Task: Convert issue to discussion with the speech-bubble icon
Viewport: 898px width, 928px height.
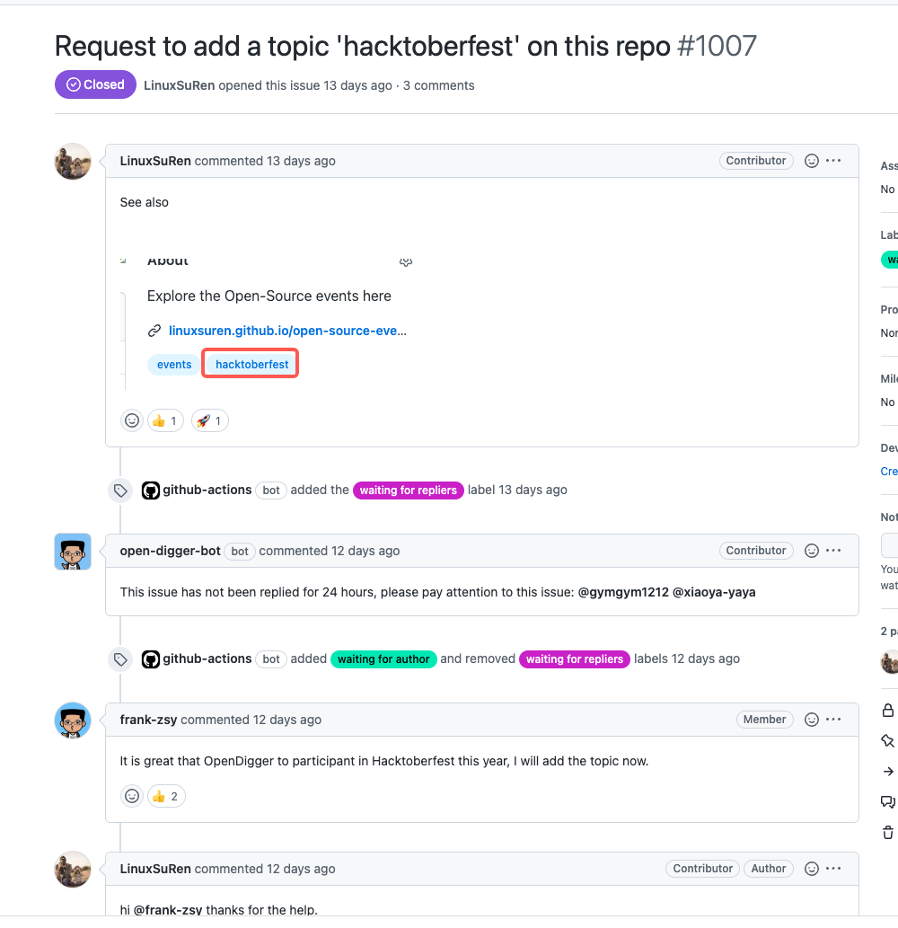Action: [x=887, y=801]
